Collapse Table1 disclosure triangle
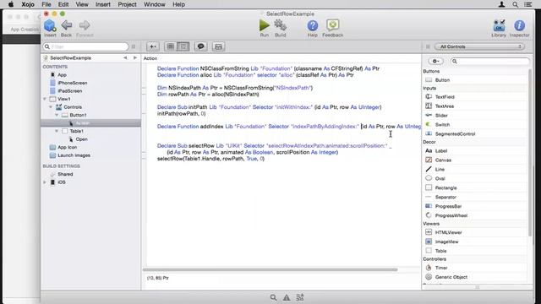The width and height of the screenshot is (541, 304). tap(57, 131)
